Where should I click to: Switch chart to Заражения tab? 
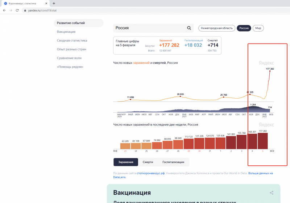tap(126, 162)
